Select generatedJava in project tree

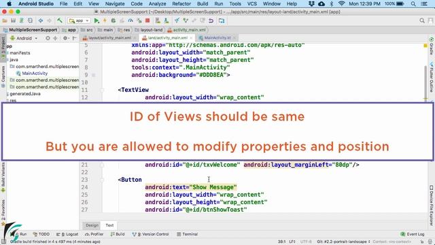[25, 94]
